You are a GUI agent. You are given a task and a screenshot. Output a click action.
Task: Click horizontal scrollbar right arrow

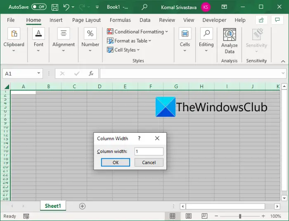point(277,206)
